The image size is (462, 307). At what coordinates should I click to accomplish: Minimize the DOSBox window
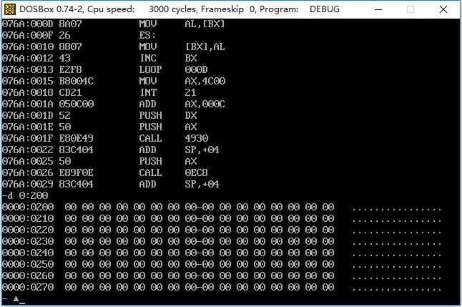pyautogui.click(x=378, y=9)
